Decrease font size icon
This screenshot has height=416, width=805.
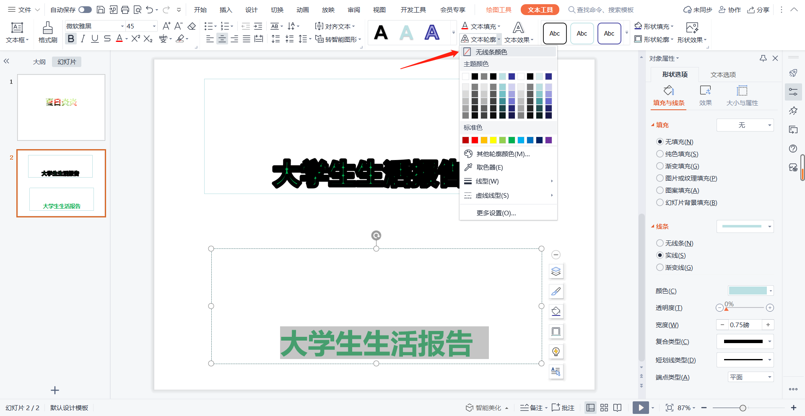click(179, 26)
